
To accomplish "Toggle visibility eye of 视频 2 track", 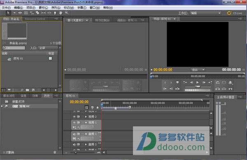I will click(75, 117).
